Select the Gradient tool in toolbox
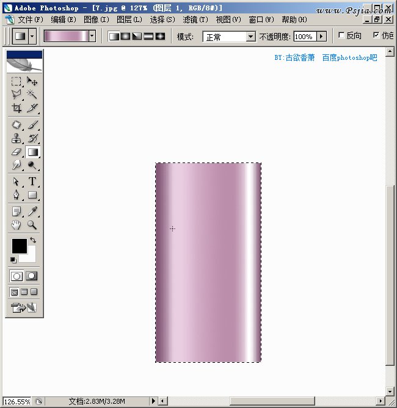Viewport: 397px width, 408px height. click(32, 152)
